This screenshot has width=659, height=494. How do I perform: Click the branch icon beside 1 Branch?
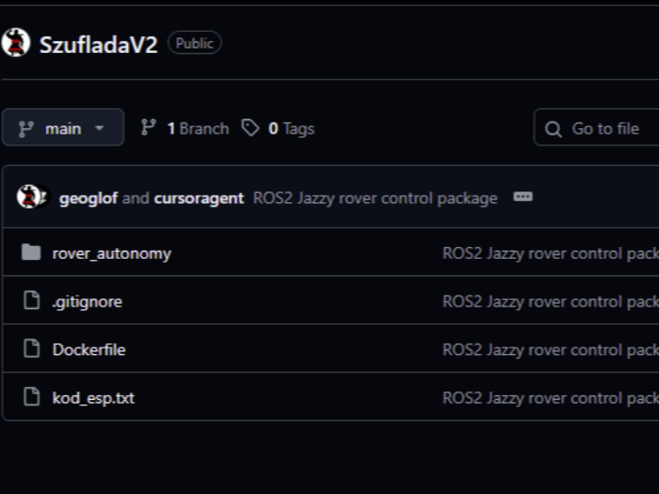pyautogui.click(x=148, y=128)
